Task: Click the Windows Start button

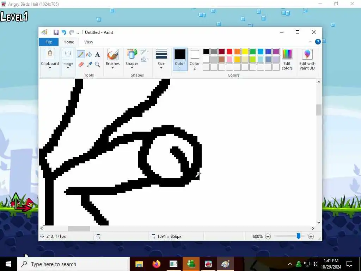Action: (x=8, y=264)
